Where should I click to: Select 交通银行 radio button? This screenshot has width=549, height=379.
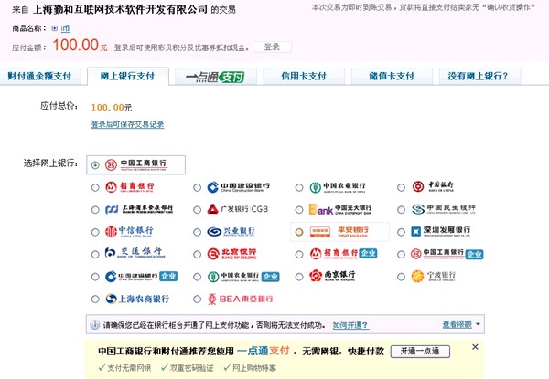96,254
